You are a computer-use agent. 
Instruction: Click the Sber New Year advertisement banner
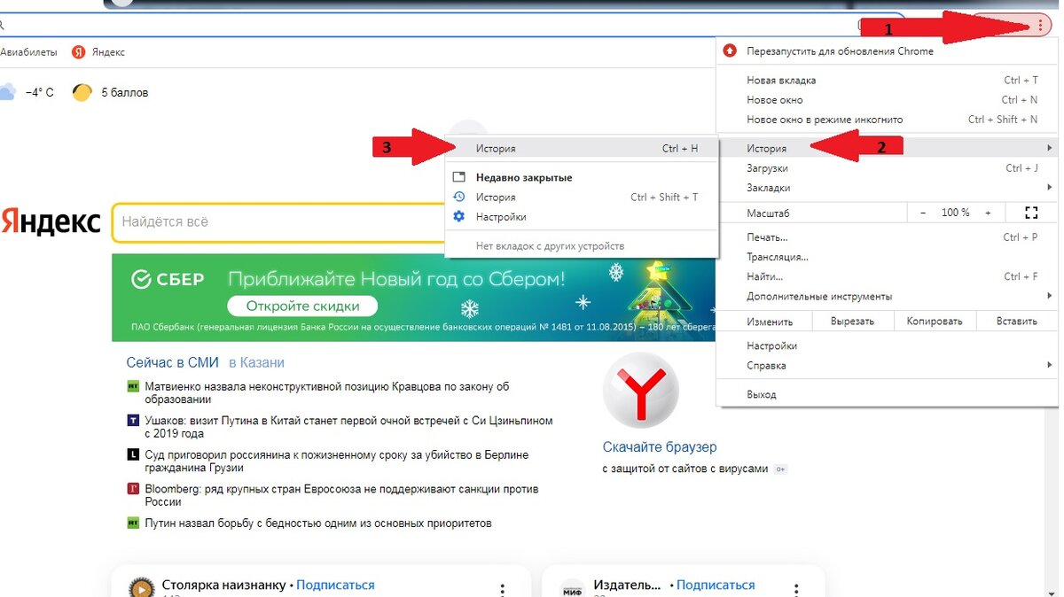point(414,298)
